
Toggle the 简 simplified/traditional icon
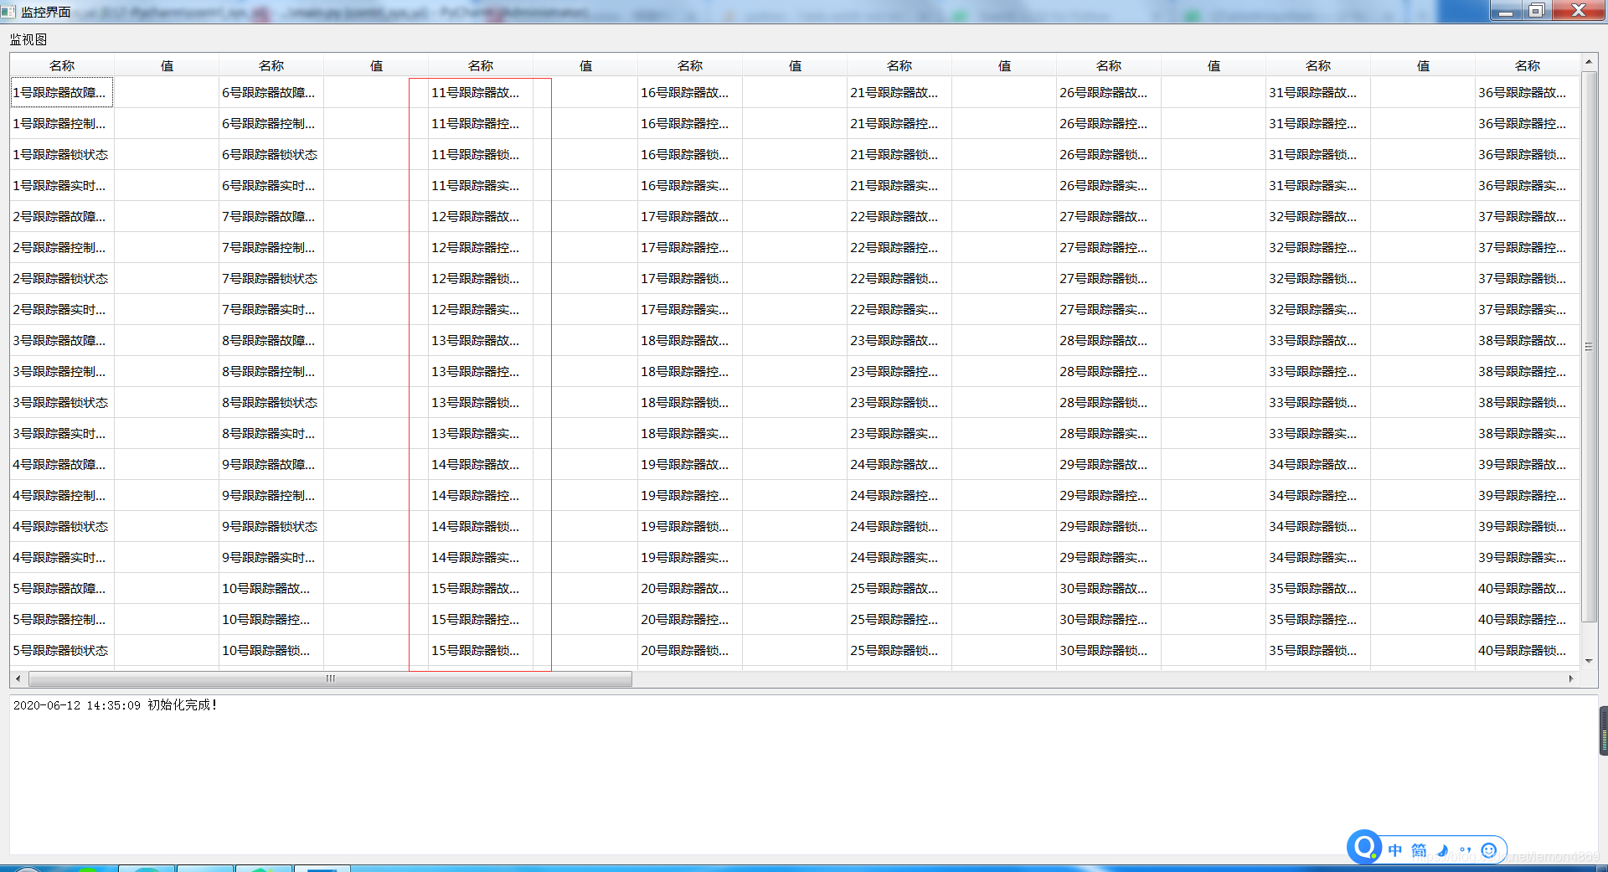(x=1419, y=850)
